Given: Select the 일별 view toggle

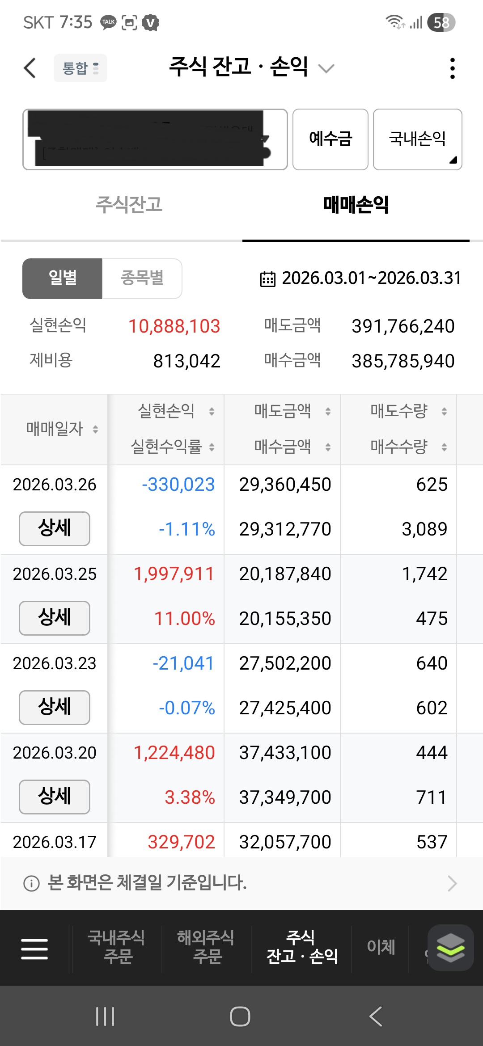Looking at the screenshot, I should (63, 278).
